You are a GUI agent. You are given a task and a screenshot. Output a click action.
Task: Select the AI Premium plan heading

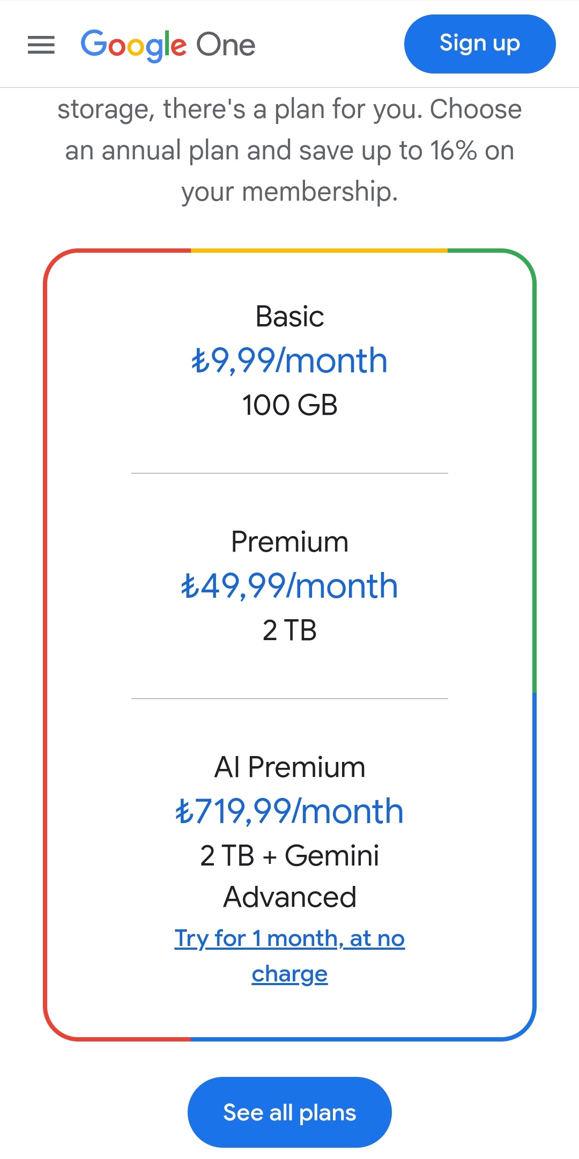(289, 767)
